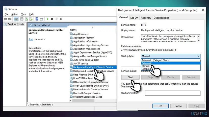The width and height of the screenshot is (209, 117).
Task: Select Services (Local) in the console tree
Action: [x=16, y=24]
